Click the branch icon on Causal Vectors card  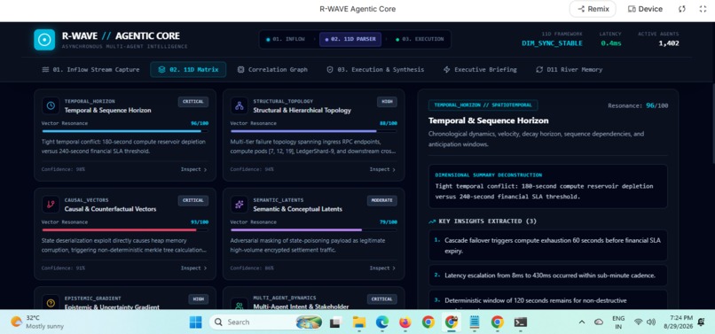click(51, 205)
